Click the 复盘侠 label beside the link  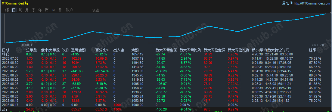click(287, 3)
